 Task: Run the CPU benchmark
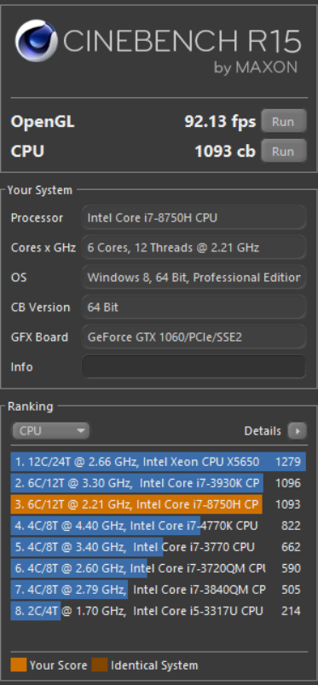point(283,151)
